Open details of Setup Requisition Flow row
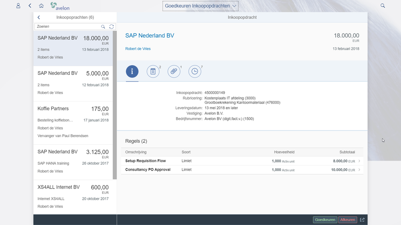Screen dimensions: 401x225 (x=242, y=161)
